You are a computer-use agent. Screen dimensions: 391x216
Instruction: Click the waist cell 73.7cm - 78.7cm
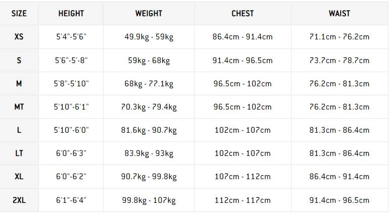(339, 61)
